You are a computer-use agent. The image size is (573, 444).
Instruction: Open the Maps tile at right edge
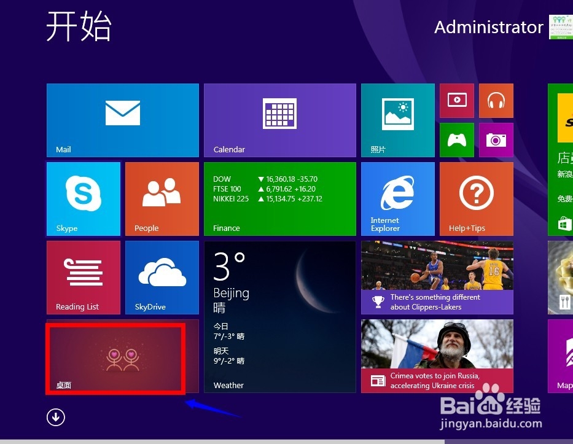click(x=560, y=356)
